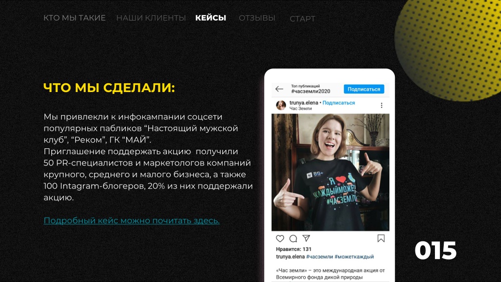Image resolution: width=501 pixels, height=282 pixels.
Task: Click trunya.elena profile avatar
Action: coord(281,105)
